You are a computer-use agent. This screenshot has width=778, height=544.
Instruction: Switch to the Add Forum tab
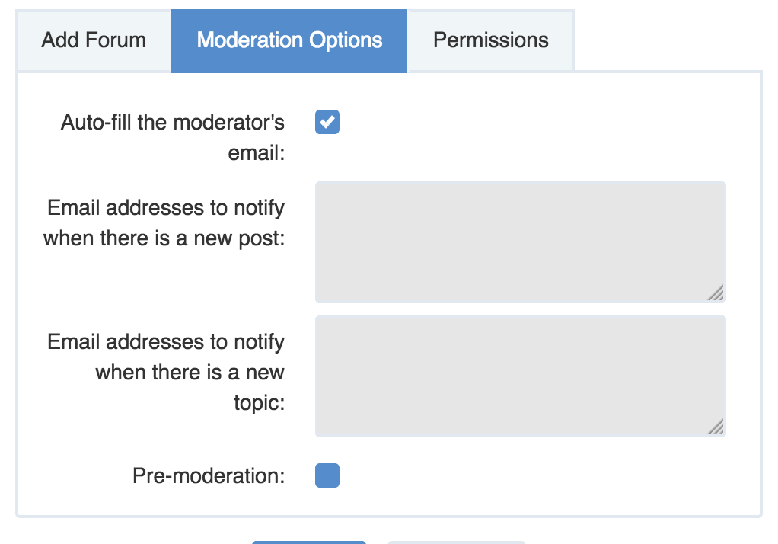coord(93,40)
